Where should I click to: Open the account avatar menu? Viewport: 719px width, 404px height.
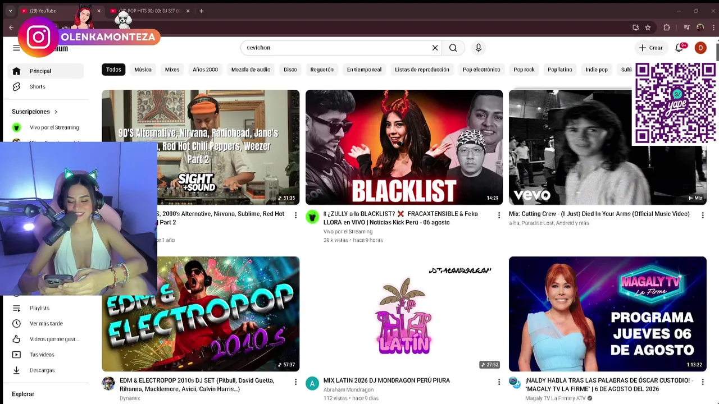click(700, 48)
